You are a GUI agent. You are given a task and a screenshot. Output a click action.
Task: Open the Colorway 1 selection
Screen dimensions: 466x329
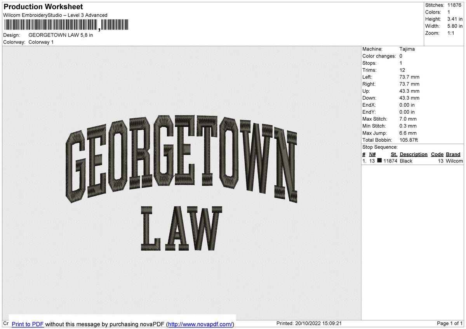(x=41, y=42)
